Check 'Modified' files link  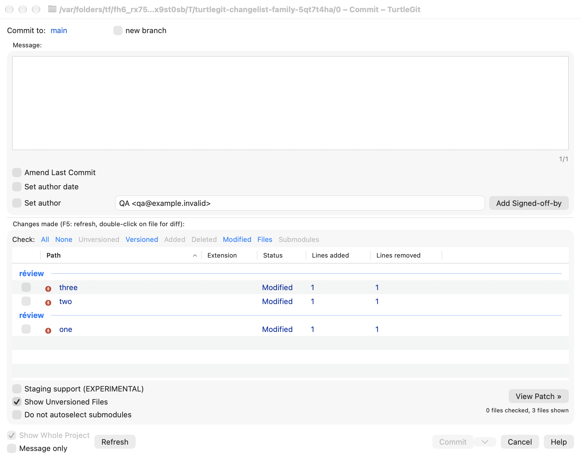237,239
